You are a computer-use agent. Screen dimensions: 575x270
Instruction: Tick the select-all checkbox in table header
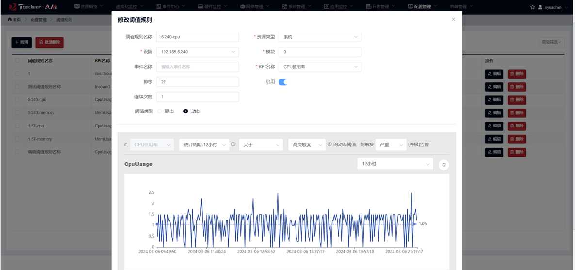17,61
